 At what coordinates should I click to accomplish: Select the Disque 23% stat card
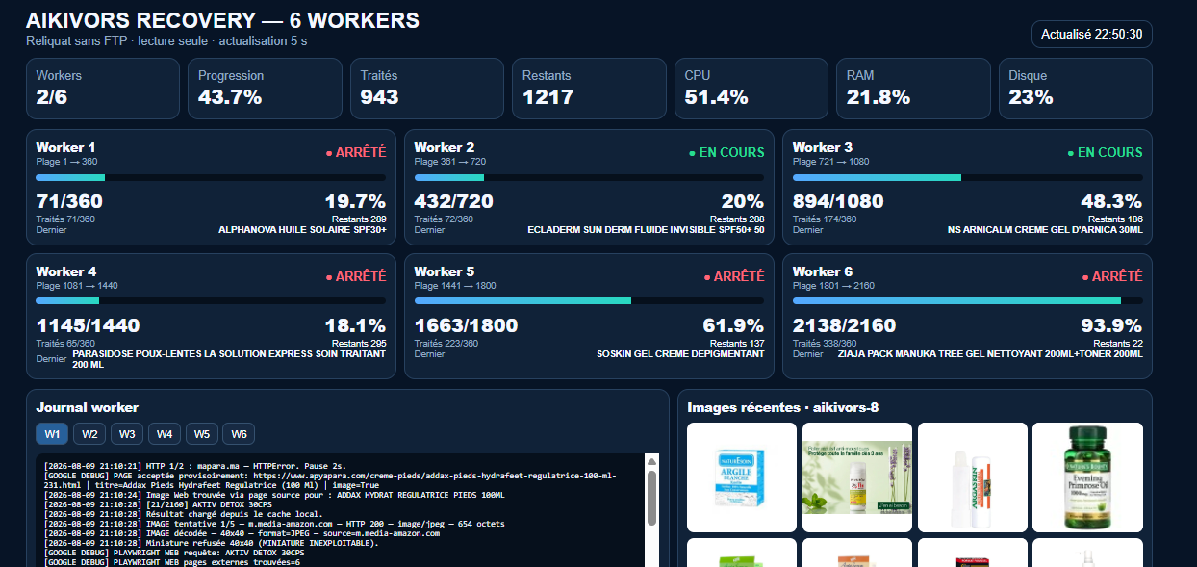(1076, 89)
